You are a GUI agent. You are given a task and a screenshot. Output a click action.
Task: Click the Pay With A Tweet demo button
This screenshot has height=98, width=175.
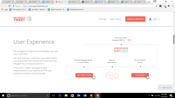tap(84, 75)
